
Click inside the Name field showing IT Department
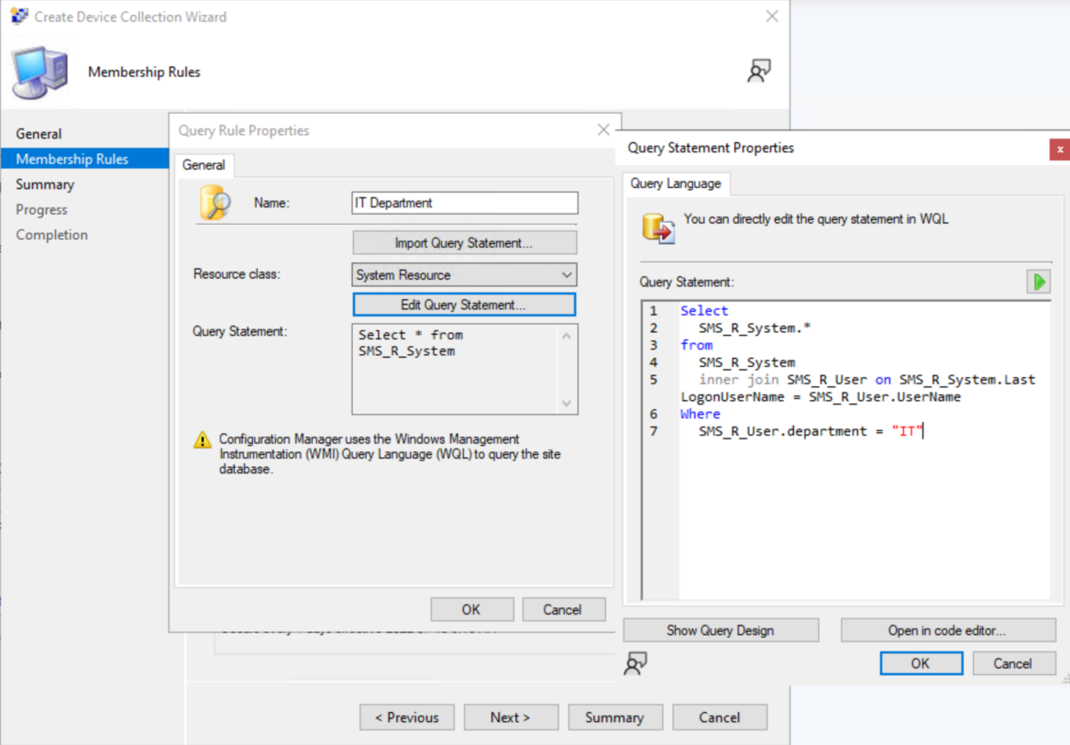(x=463, y=203)
